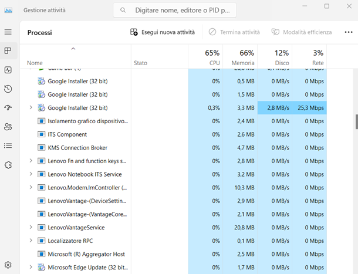Expand the Google Installer 3,3 MB process
Screen dimensions: 358x274
[x=31, y=107]
